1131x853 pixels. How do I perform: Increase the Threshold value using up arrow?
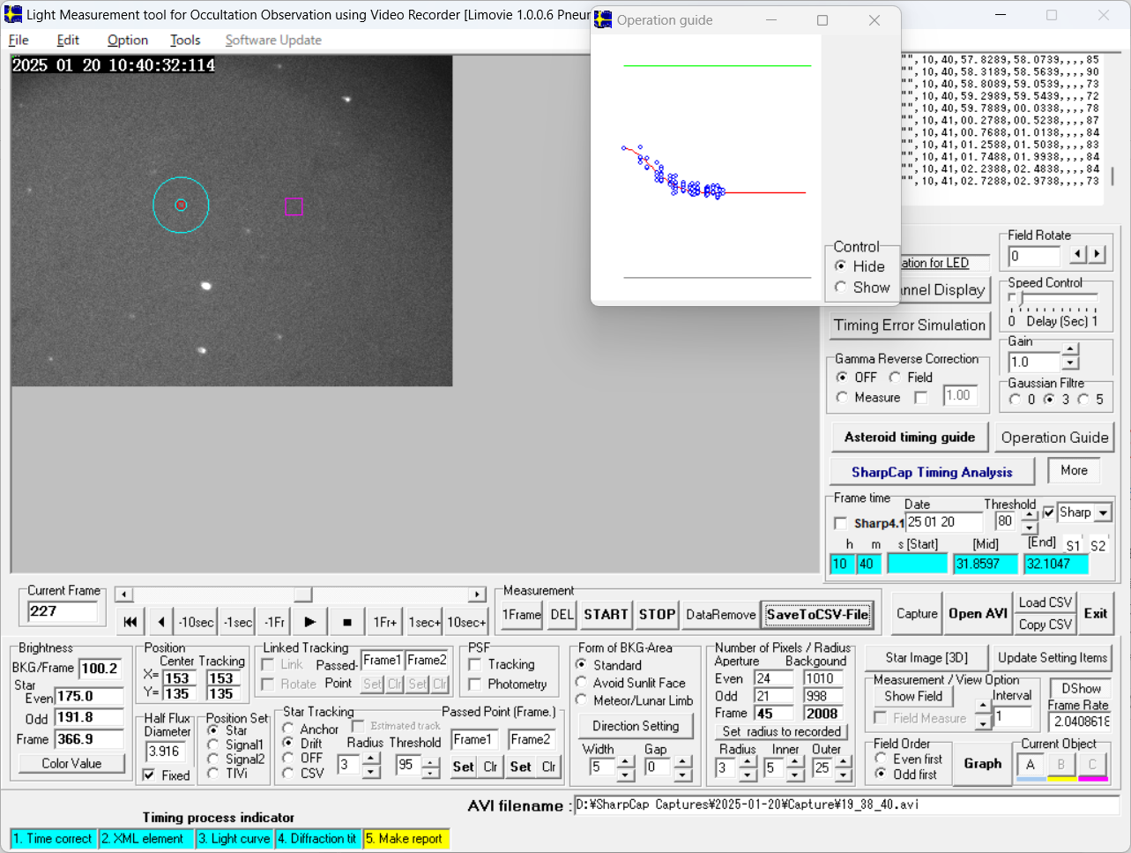(x=1030, y=515)
